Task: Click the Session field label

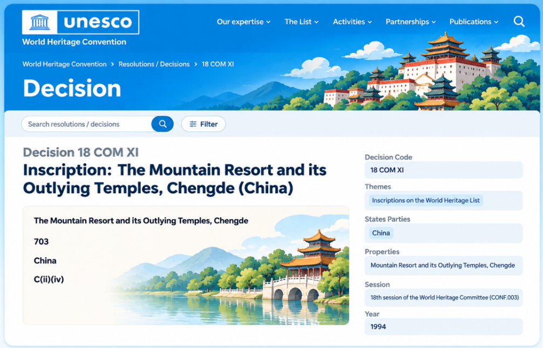Action: 377,284
